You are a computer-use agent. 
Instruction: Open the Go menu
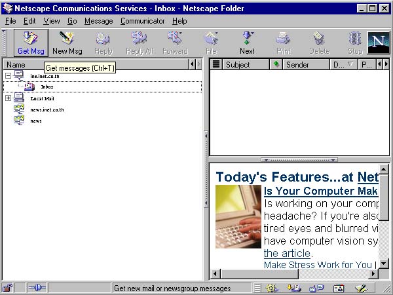(x=72, y=21)
